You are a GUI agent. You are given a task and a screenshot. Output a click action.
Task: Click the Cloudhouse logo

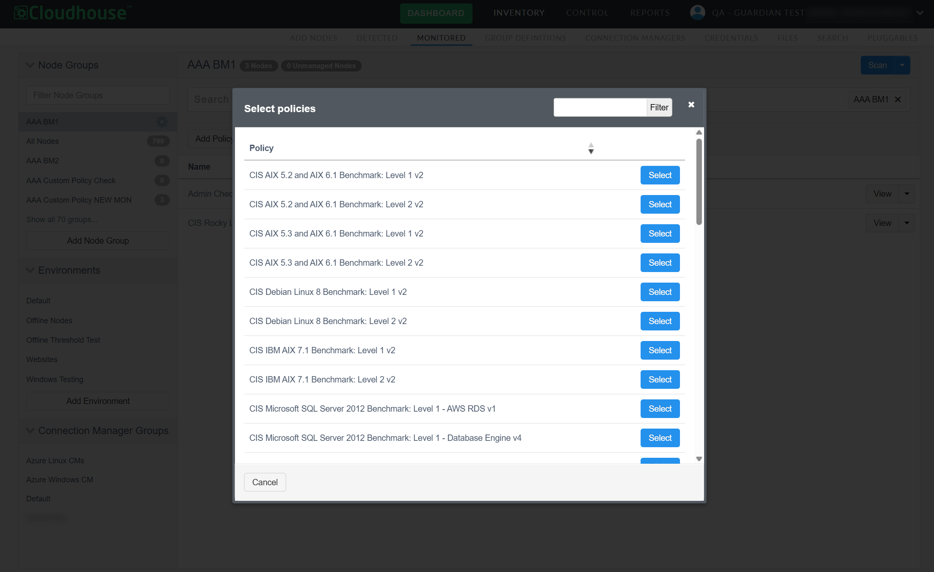click(72, 13)
